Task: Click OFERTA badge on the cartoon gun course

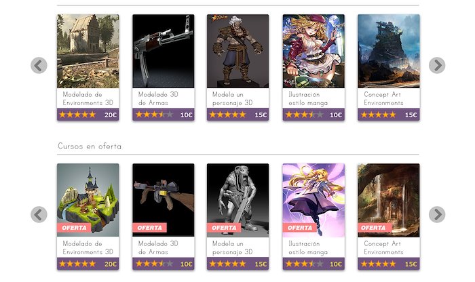Action: click(149, 228)
